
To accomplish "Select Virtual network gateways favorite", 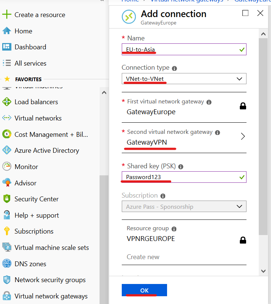I will click(x=51, y=296).
